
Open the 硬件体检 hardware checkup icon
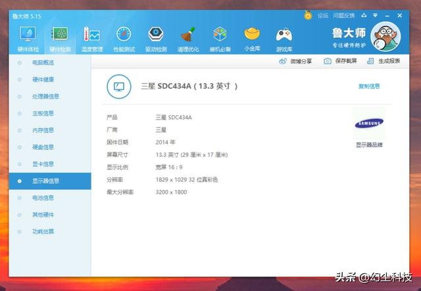pyautogui.click(x=28, y=34)
